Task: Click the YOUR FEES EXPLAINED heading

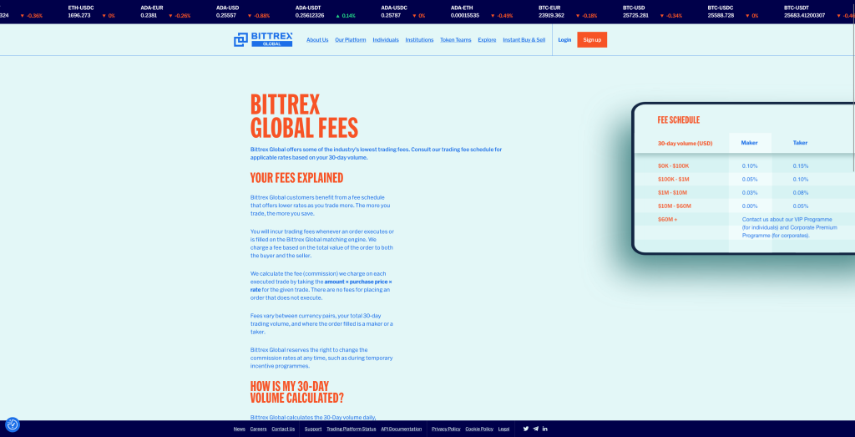Action: coord(296,178)
